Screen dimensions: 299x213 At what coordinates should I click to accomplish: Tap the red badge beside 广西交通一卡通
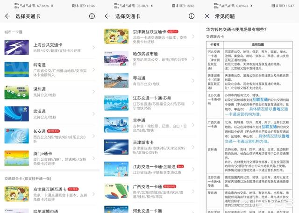[x=170, y=186]
